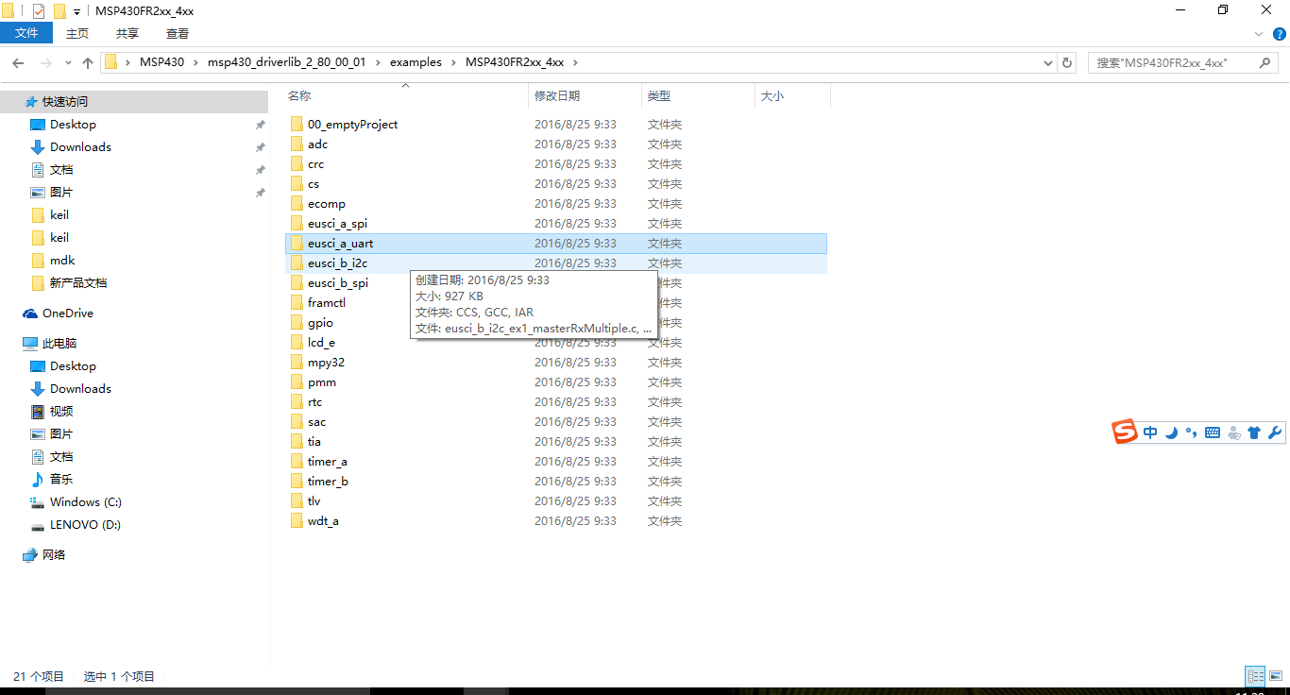
Task: Switch to details view icon in status bar
Action: click(x=1255, y=676)
